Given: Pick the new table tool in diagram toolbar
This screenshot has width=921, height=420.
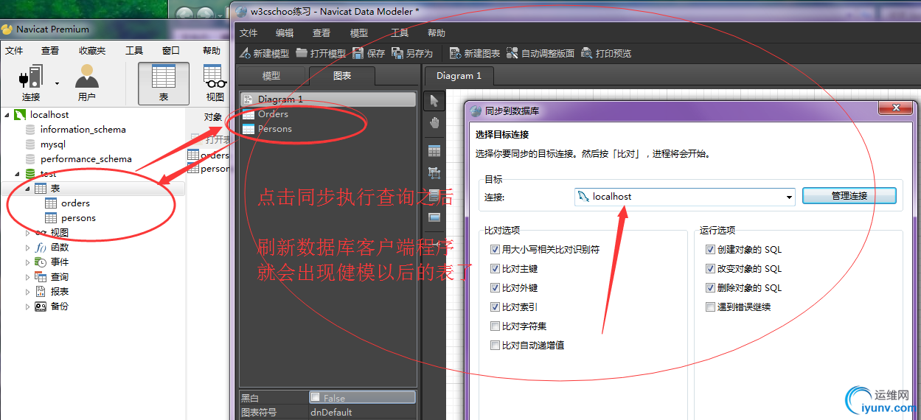Looking at the screenshot, I should pos(434,151).
